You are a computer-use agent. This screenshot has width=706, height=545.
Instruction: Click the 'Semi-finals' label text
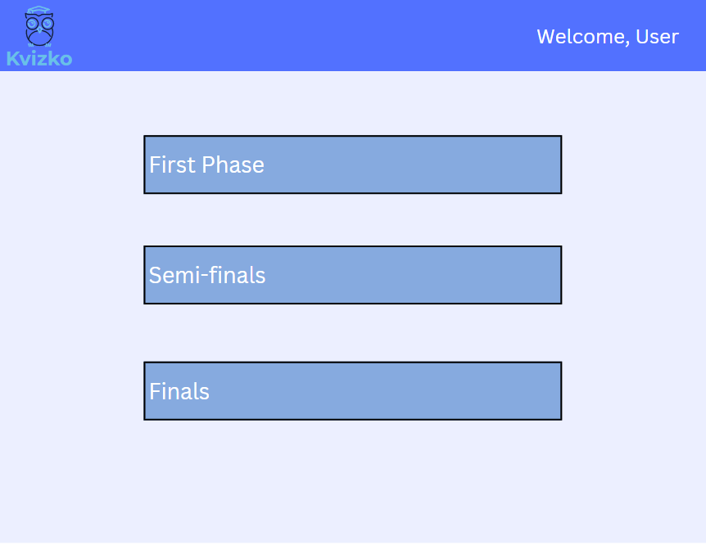207,276
